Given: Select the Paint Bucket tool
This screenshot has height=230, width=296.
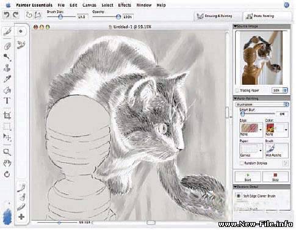Looking at the screenshot, I should point(7,90).
